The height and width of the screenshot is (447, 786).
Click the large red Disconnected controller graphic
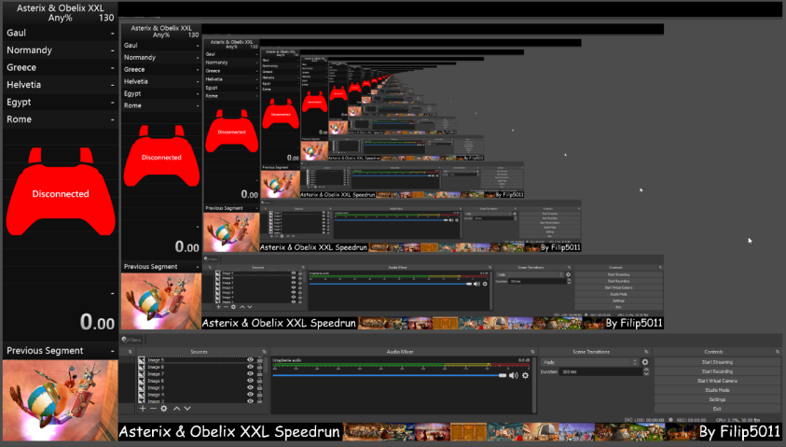click(61, 191)
